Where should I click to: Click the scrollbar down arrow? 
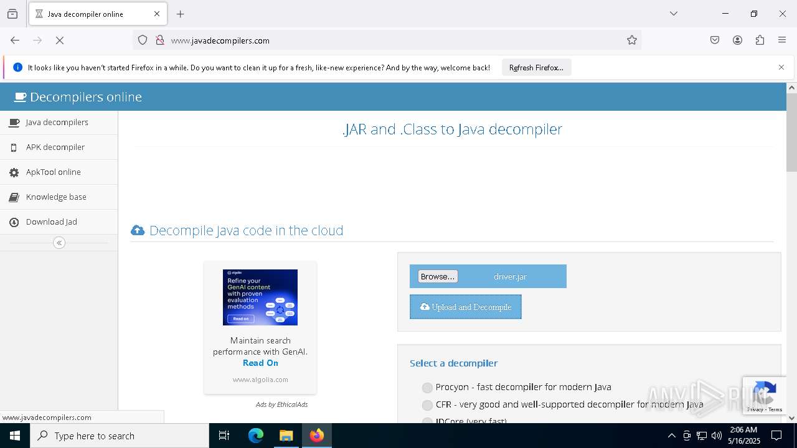791,418
